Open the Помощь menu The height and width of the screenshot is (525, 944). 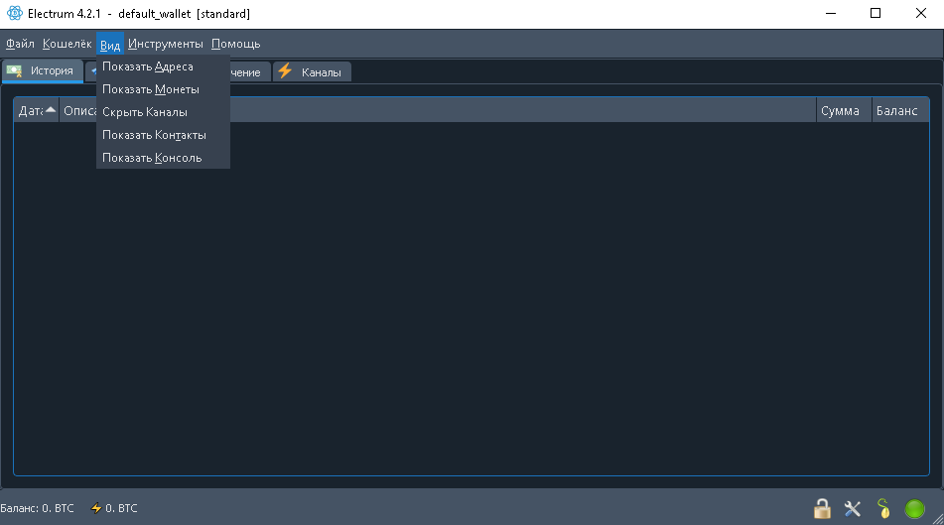coord(235,44)
